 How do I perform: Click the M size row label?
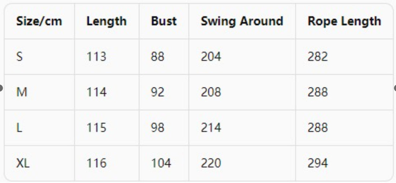tap(22, 92)
